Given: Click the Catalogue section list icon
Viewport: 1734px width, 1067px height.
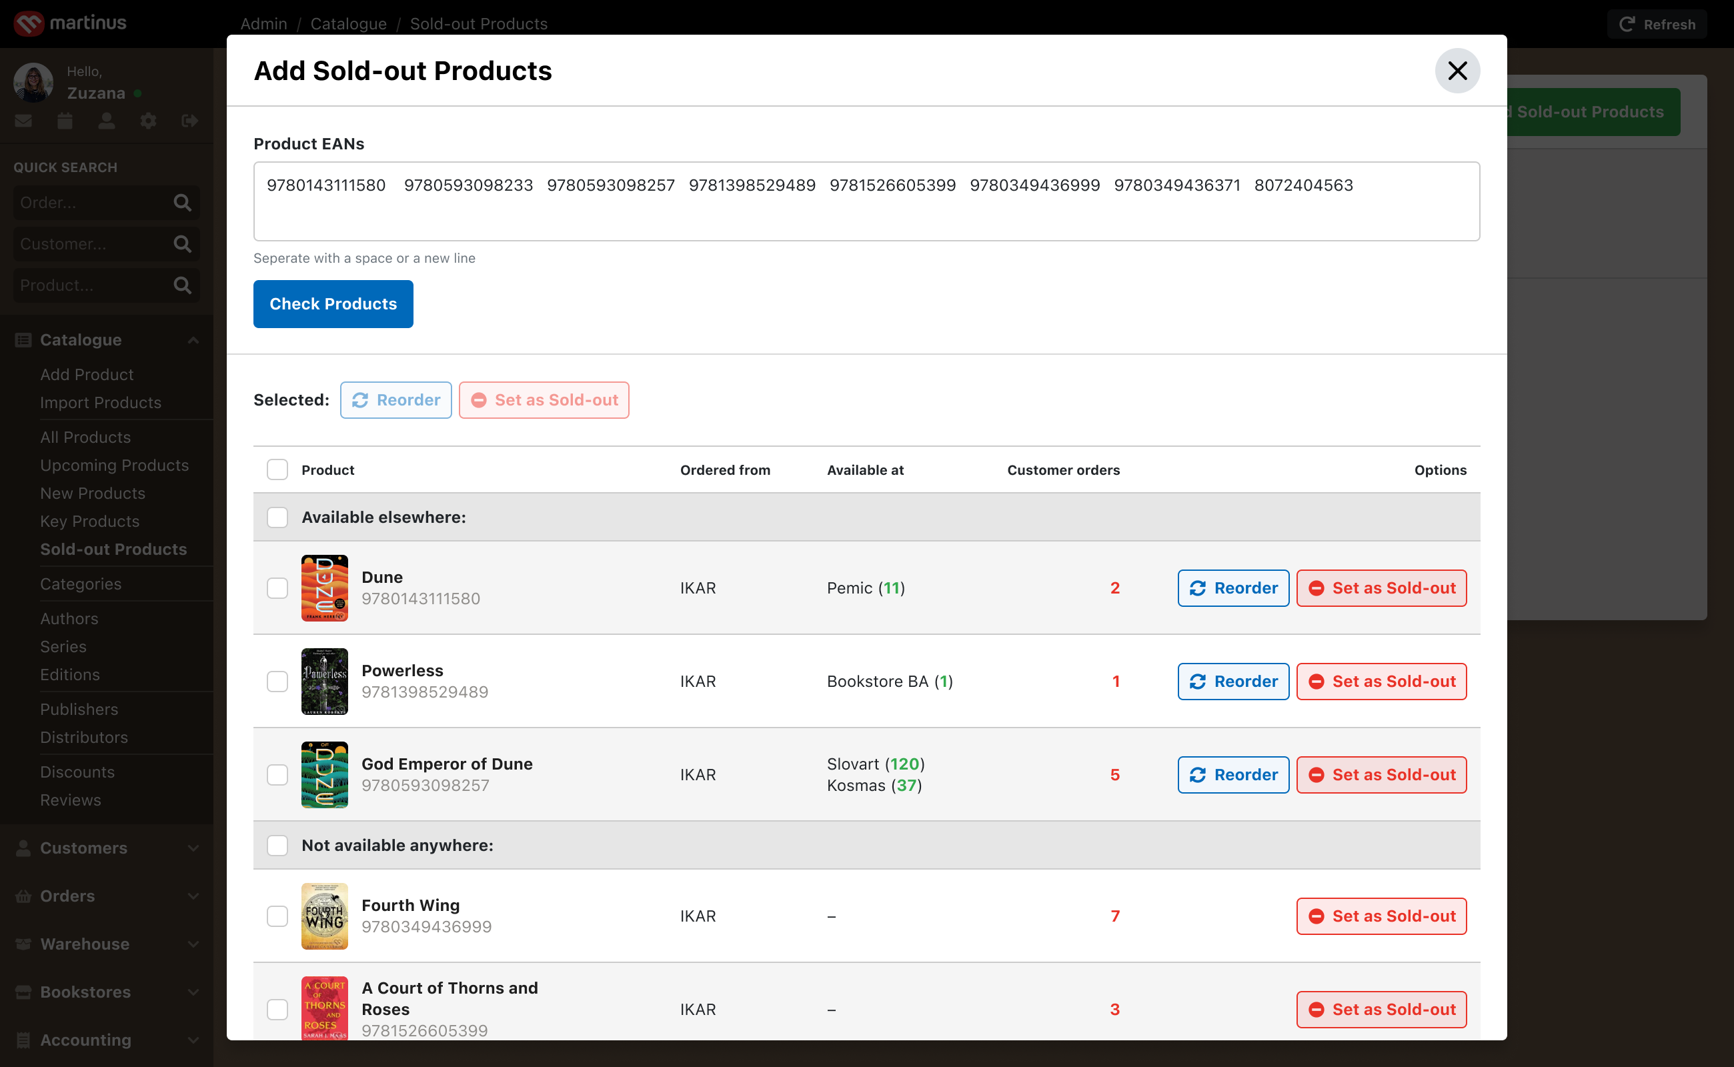Looking at the screenshot, I should pyautogui.click(x=23, y=340).
